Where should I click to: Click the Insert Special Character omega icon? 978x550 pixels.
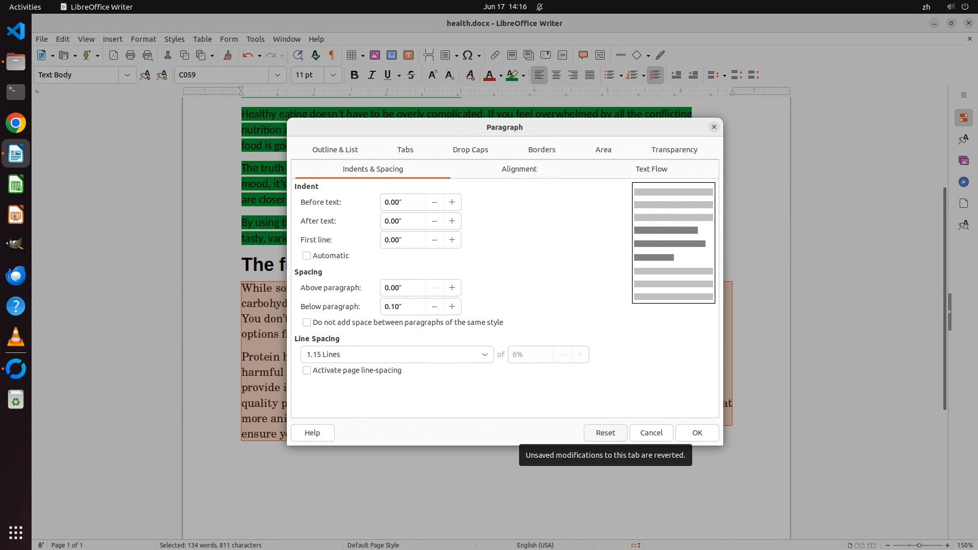[x=468, y=55]
